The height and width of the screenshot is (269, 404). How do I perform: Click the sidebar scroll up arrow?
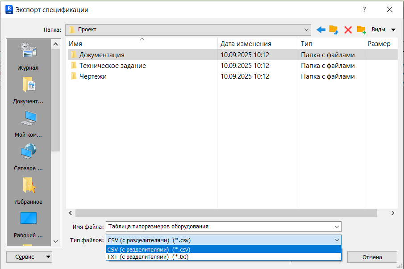pyautogui.click(x=55, y=44)
